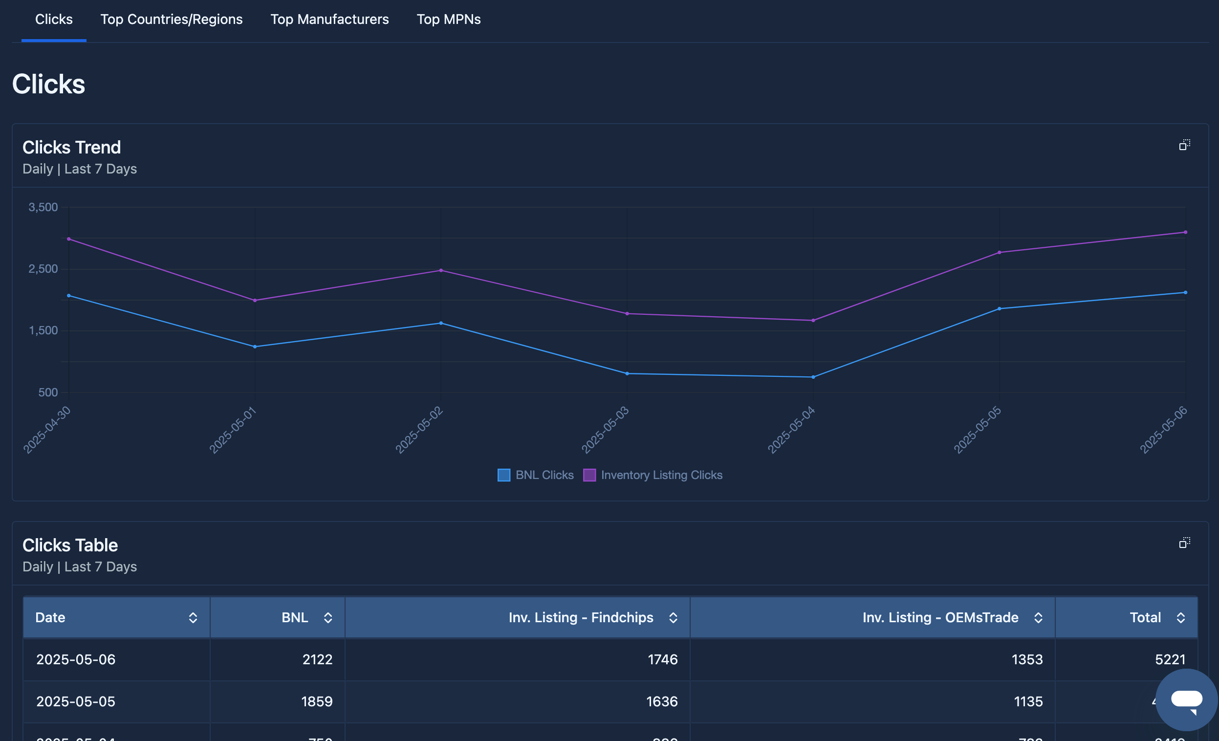Image resolution: width=1219 pixels, height=741 pixels.
Task: Click the 2025-05-05 row BNL value 1859
Action: [x=317, y=701]
